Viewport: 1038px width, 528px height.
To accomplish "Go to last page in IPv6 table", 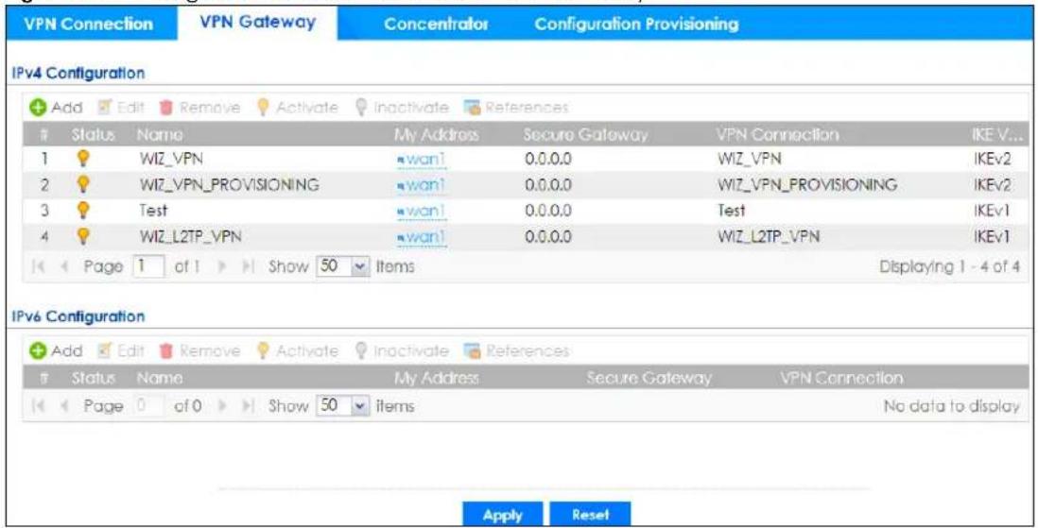I will (249, 405).
